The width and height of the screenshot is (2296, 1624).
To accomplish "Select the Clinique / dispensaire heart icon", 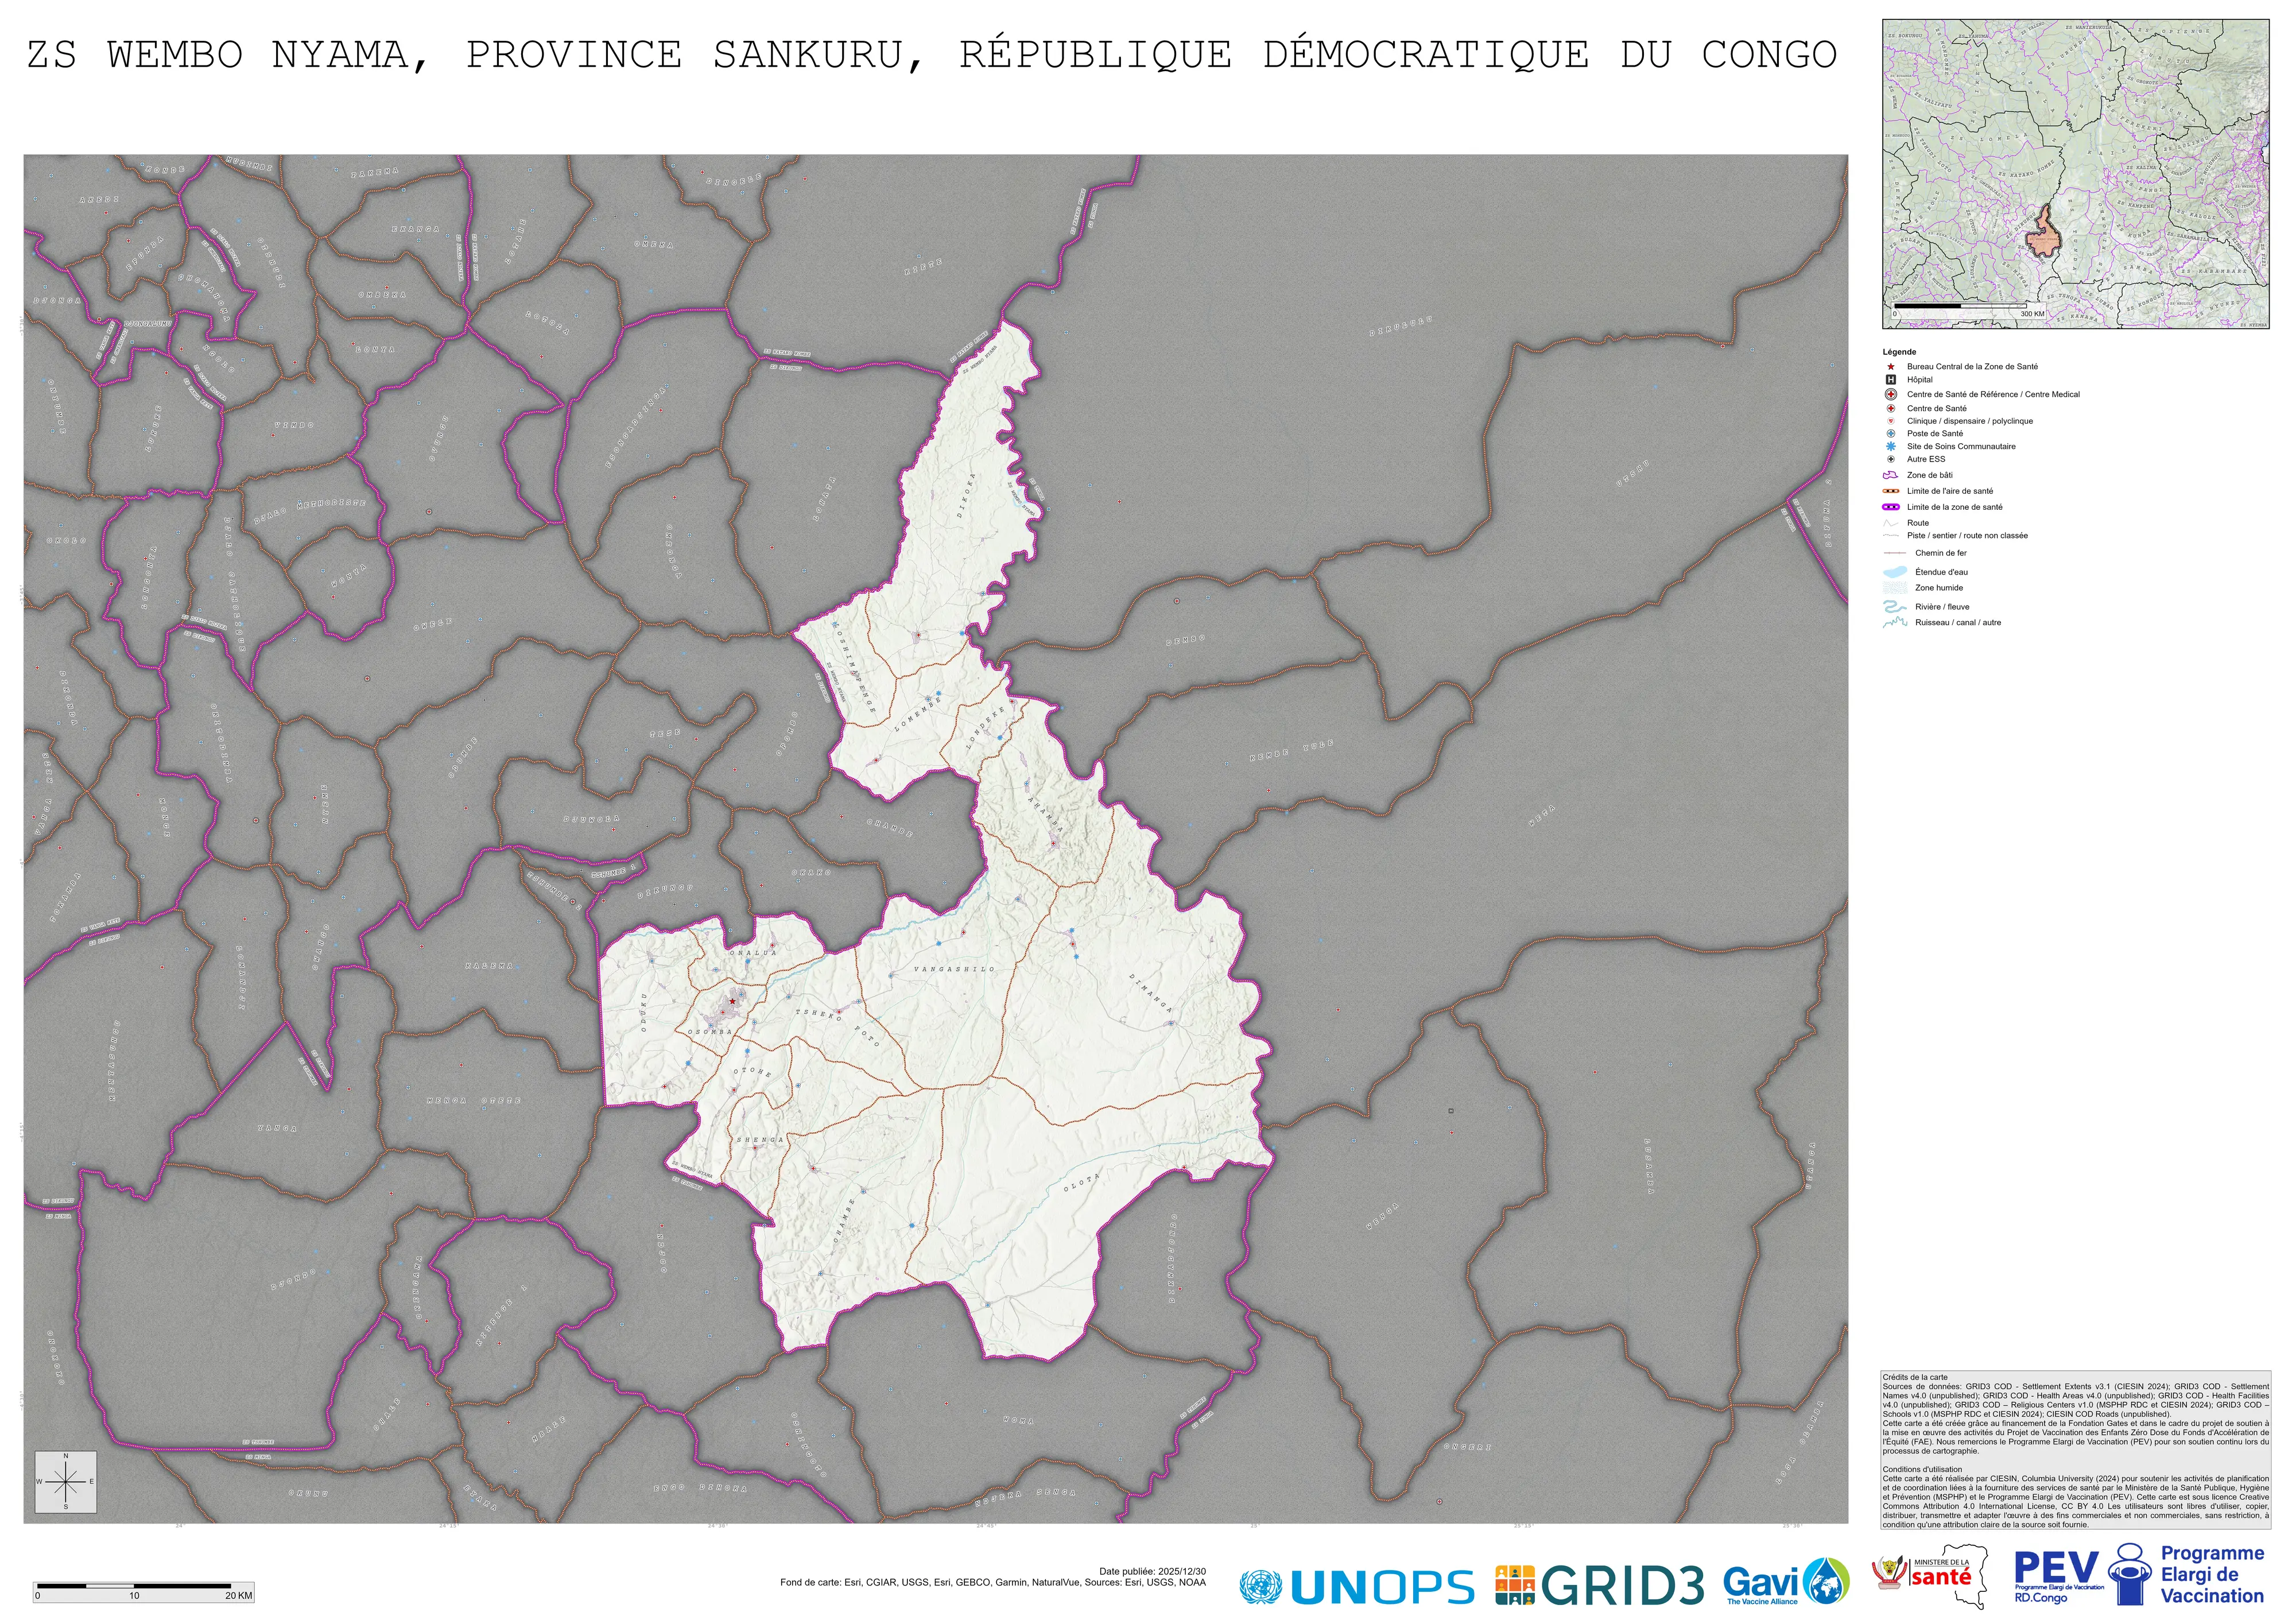I will [x=1890, y=421].
